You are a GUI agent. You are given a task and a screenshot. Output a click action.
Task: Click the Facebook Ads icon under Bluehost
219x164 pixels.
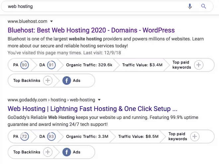(67, 81)
